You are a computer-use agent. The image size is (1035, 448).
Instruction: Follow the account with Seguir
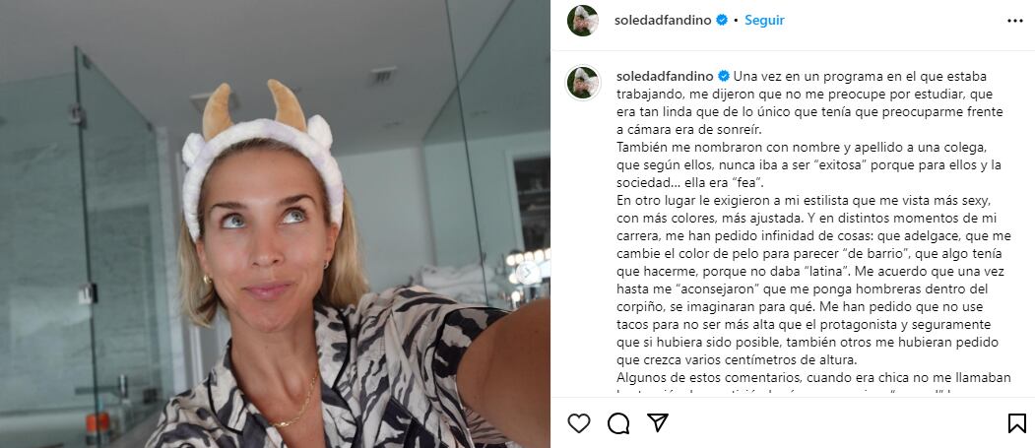[764, 21]
